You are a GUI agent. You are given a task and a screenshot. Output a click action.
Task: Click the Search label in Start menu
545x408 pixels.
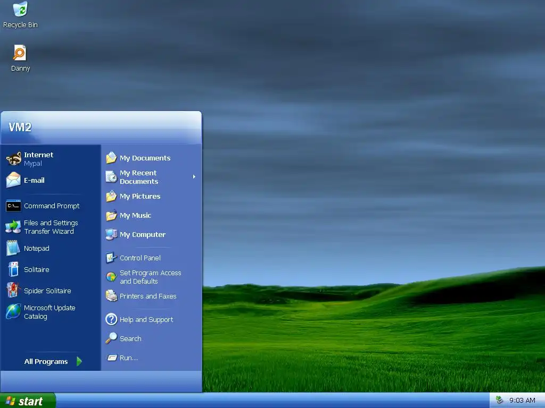(x=130, y=338)
